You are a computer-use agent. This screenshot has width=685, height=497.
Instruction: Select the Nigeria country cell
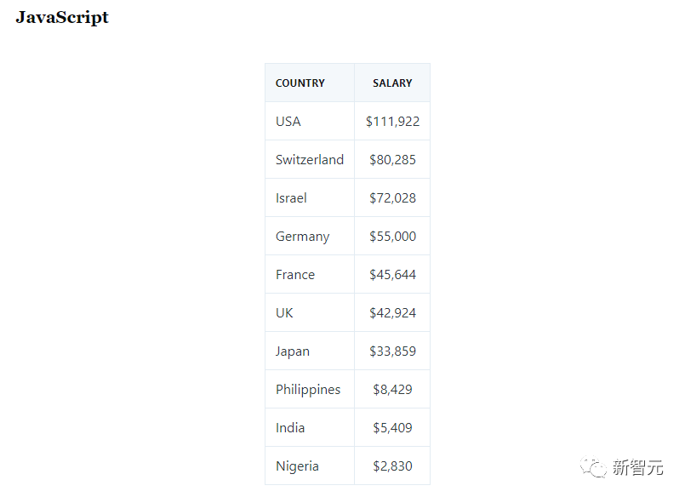[x=297, y=466]
